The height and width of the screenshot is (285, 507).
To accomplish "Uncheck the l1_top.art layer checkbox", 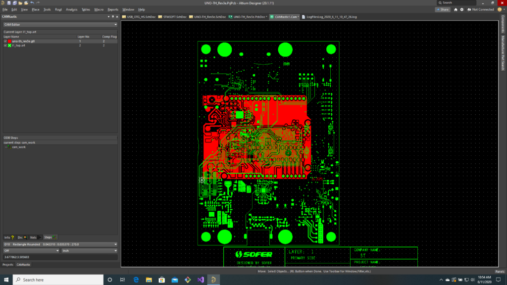I will 5,45.
